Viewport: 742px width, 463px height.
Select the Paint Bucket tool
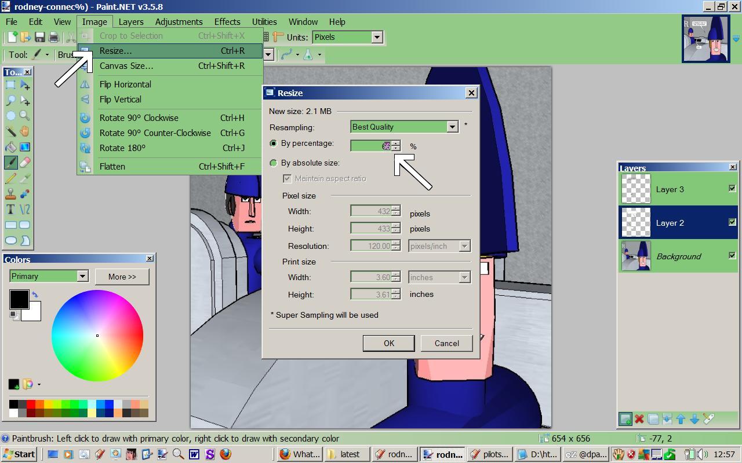(10, 147)
